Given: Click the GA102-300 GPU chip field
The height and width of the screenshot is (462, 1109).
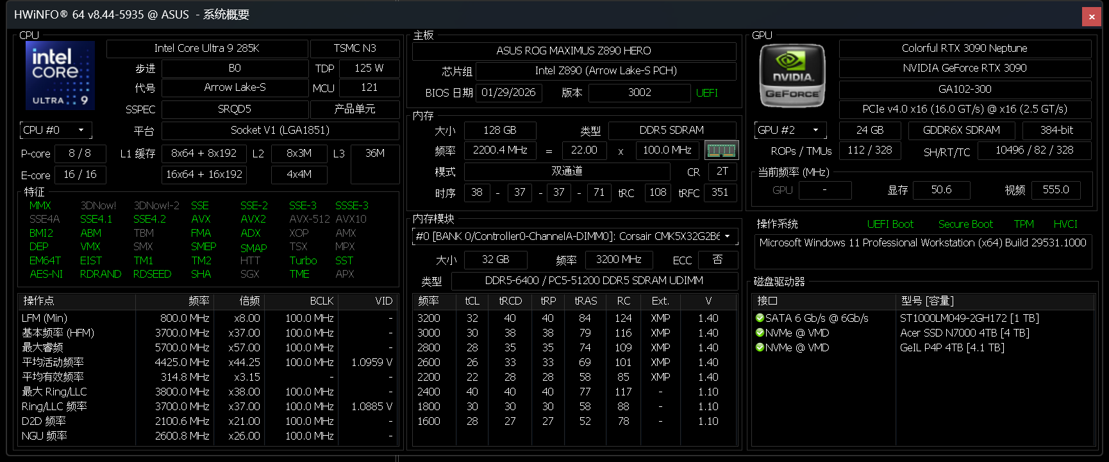Looking at the screenshot, I should [965, 90].
